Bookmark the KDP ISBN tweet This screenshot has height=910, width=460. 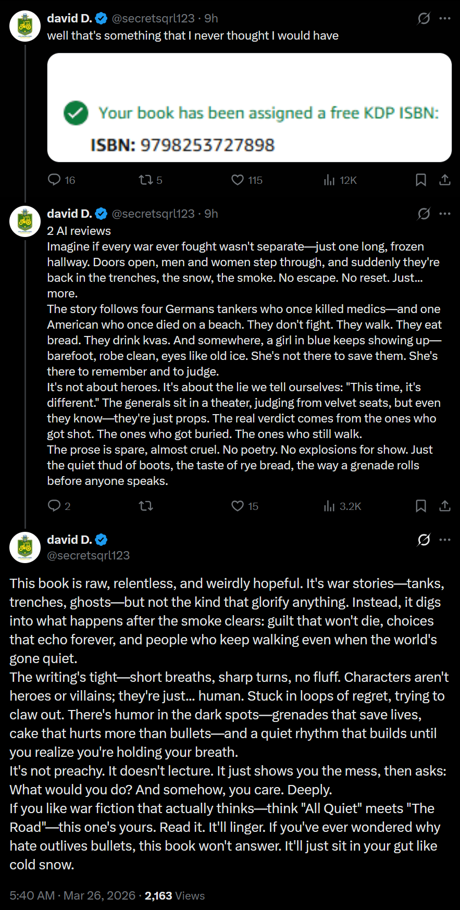[x=421, y=180]
